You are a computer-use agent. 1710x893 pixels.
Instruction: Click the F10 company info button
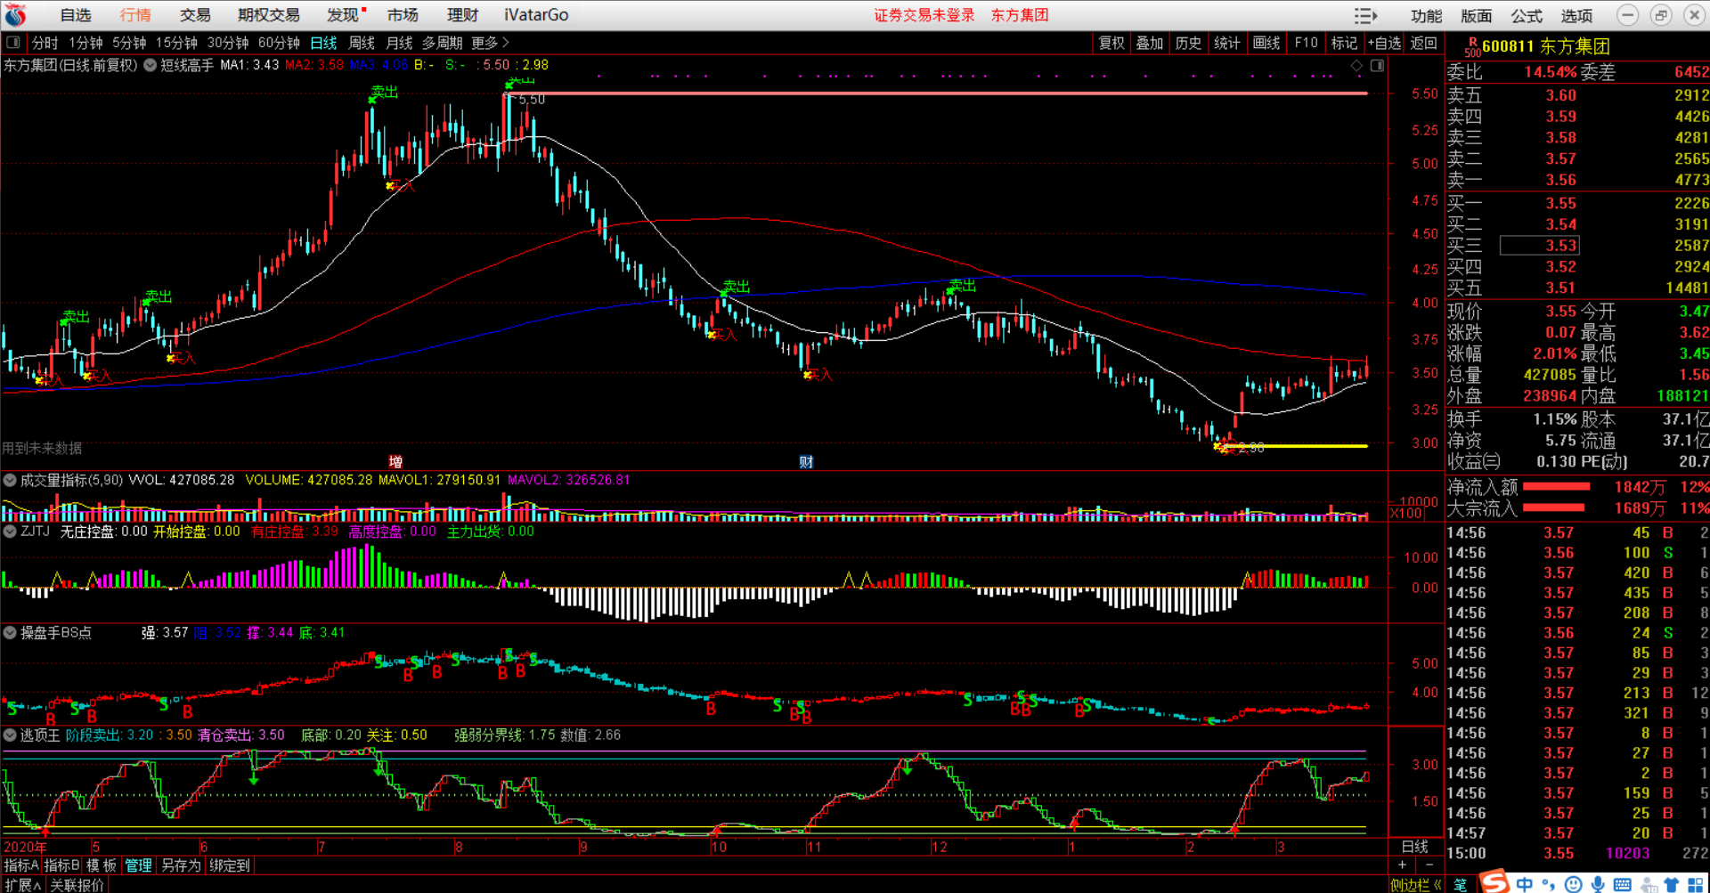point(1306,43)
